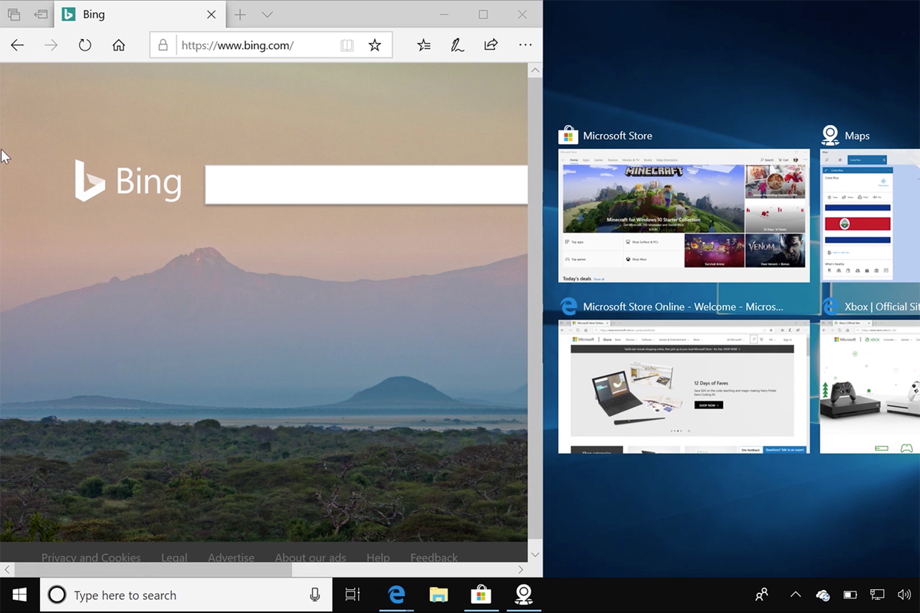Open reading view icon in address bar
Image resolution: width=920 pixels, height=613 pixels.
[347, 45]
